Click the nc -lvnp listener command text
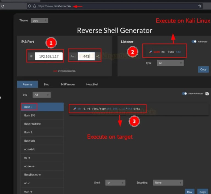The height and width of the screenshot is (194, 211). 167,52
